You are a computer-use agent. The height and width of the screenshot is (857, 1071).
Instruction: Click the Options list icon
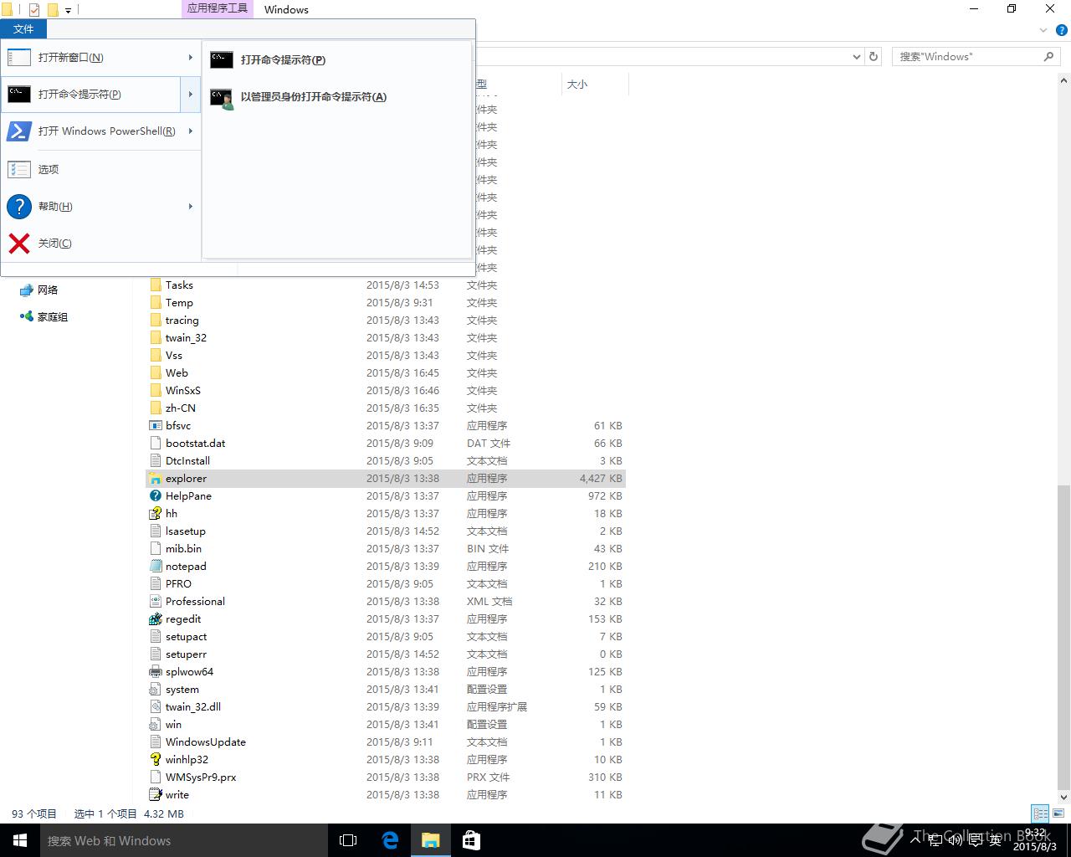pyautogui.click(x=18, y=169)
